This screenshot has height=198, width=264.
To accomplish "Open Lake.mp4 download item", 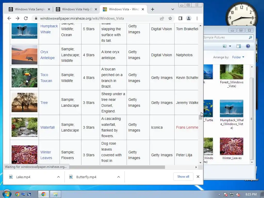I will click(x=23, y=177).
